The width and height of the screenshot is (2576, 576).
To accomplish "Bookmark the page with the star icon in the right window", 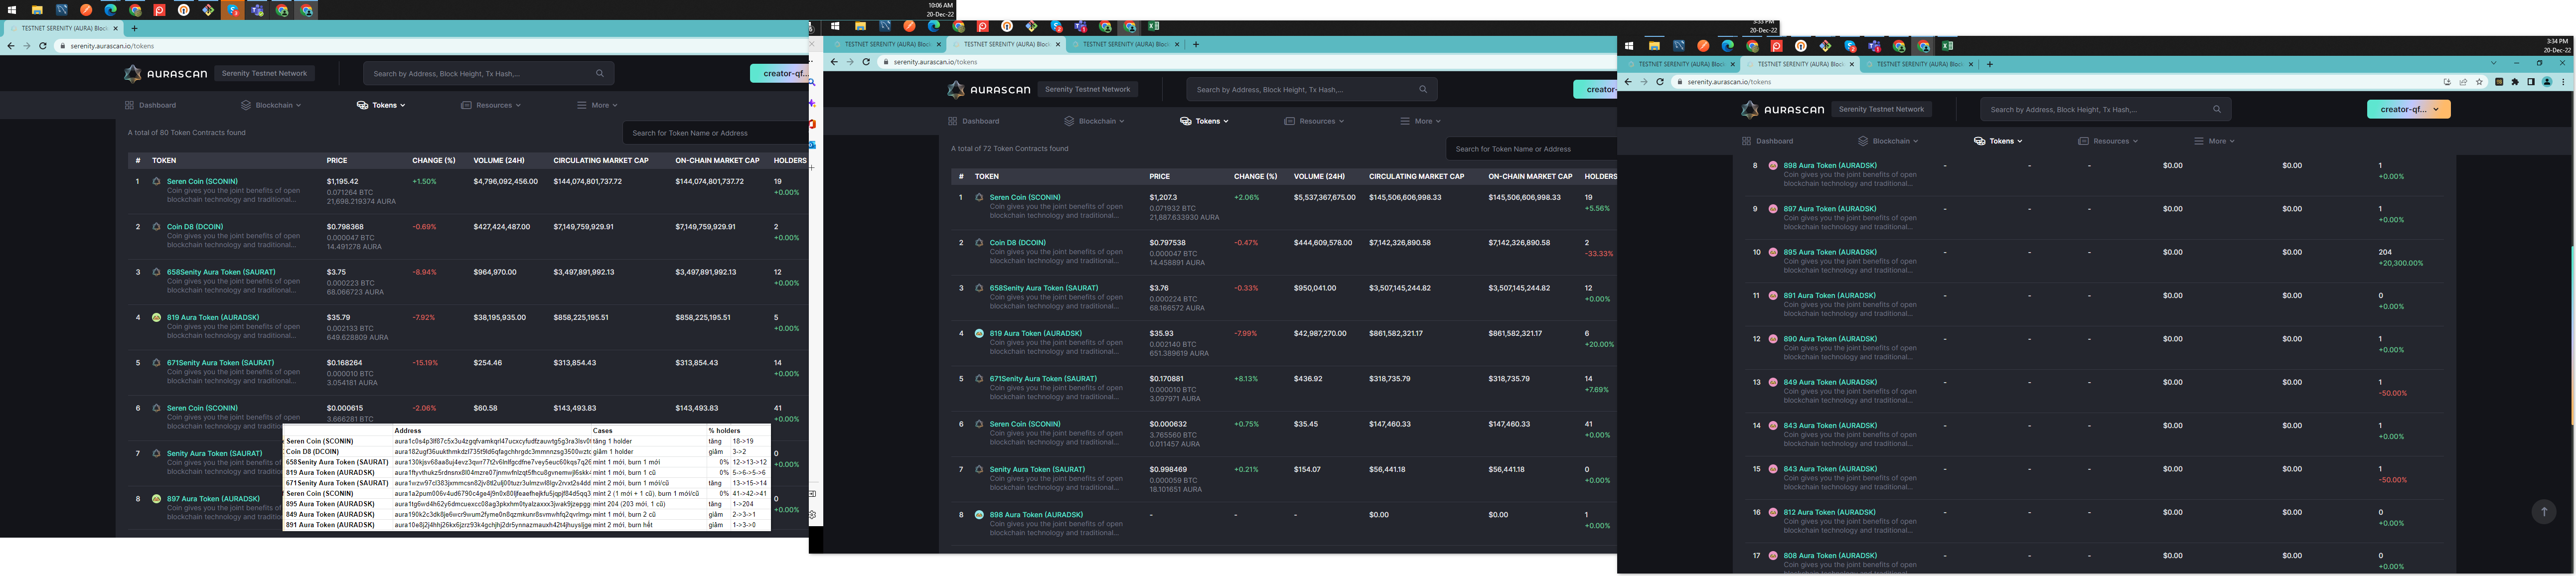I will 2479,82.
